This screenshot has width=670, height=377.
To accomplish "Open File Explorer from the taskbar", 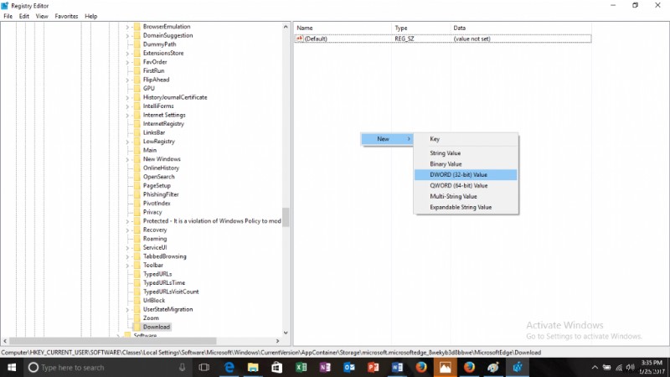I will [253, 367].
